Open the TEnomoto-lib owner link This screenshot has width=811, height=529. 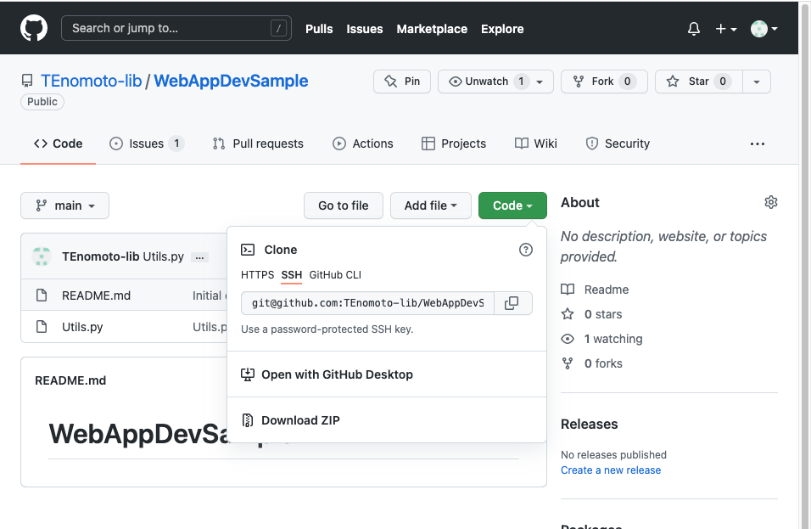(91, 82)
